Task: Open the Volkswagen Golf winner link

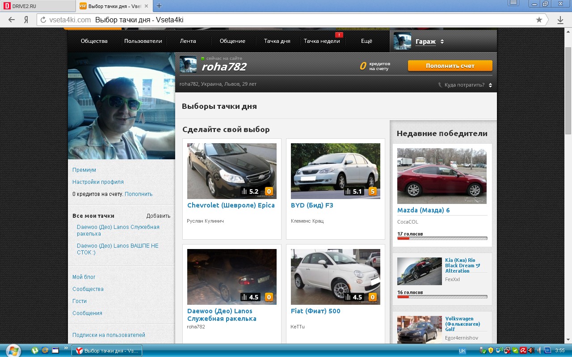Action: 463,324
